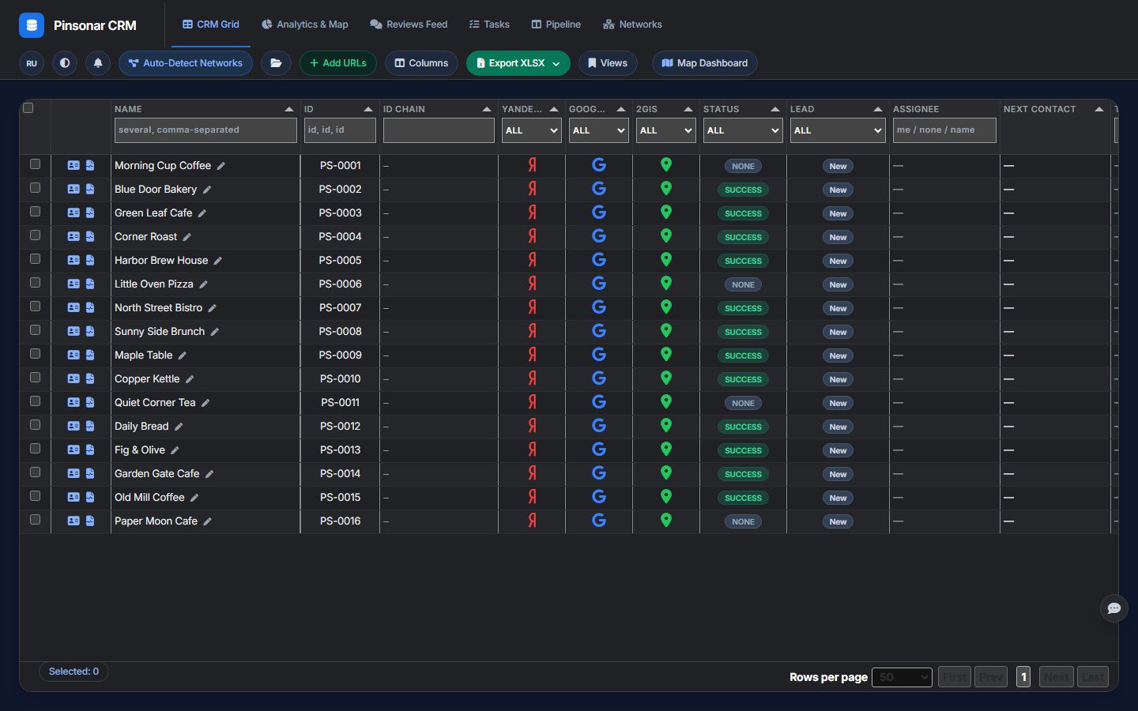The image size is (1138, 711).
Task: Focus the Assignee filter field
Action: (x=944, y=130)
